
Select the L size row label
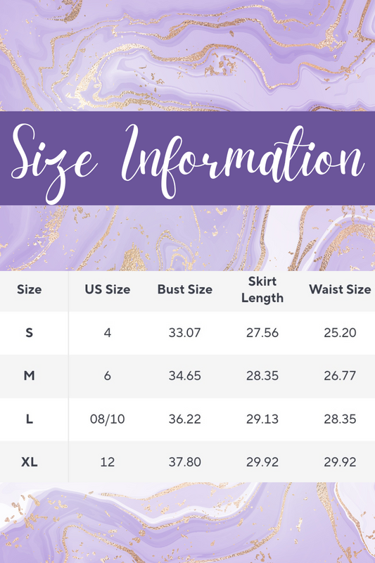point(30,419)
